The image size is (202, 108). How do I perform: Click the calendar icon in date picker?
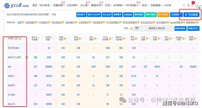coord(137,28)
